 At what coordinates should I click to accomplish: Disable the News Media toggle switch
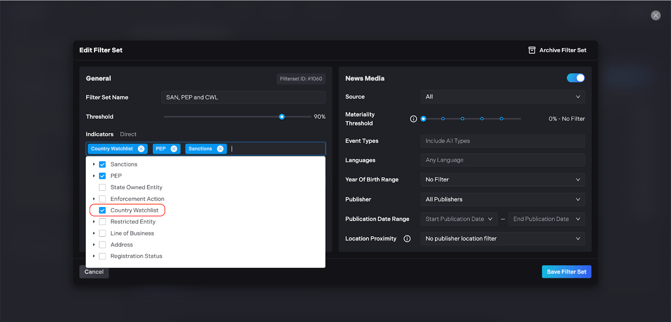point(575,78)
